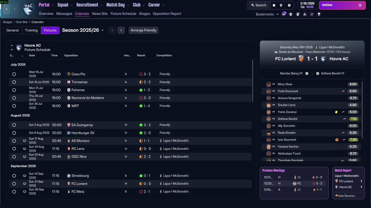Click the fixture list vertical scrollbar
The height and width of the screenshot is (208, 371).
[253, 81]
